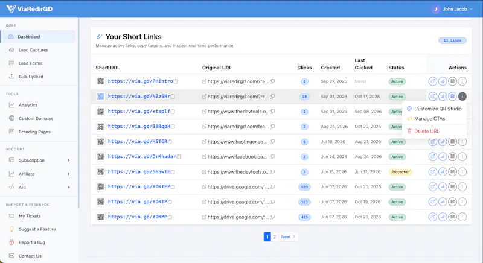Click the Protected status badge

[400, 172]
